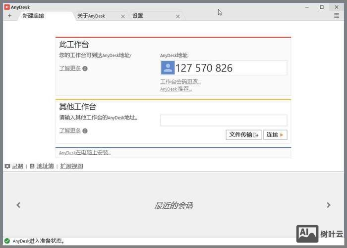Click AnyDesk在电脑上安装 link

85,153
